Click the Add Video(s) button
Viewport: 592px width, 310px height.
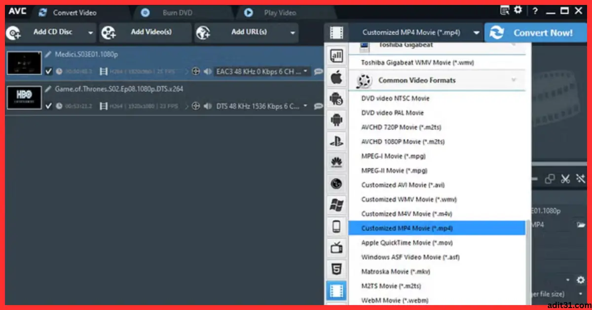(x=146, y=33)
